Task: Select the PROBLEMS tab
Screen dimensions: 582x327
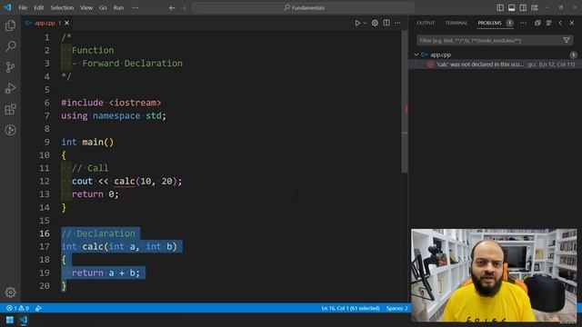Action: 489,23
